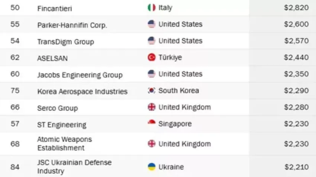Click the $2,210 revenue figure

click(x=296, y=167)
